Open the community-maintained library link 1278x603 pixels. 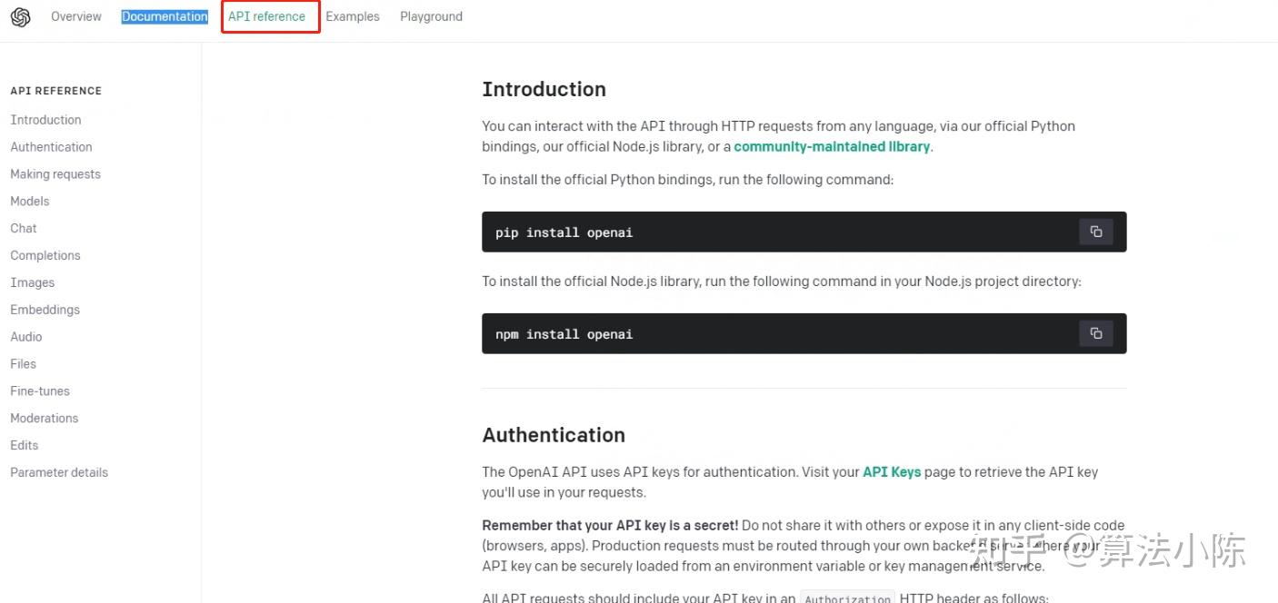point(832,146)
